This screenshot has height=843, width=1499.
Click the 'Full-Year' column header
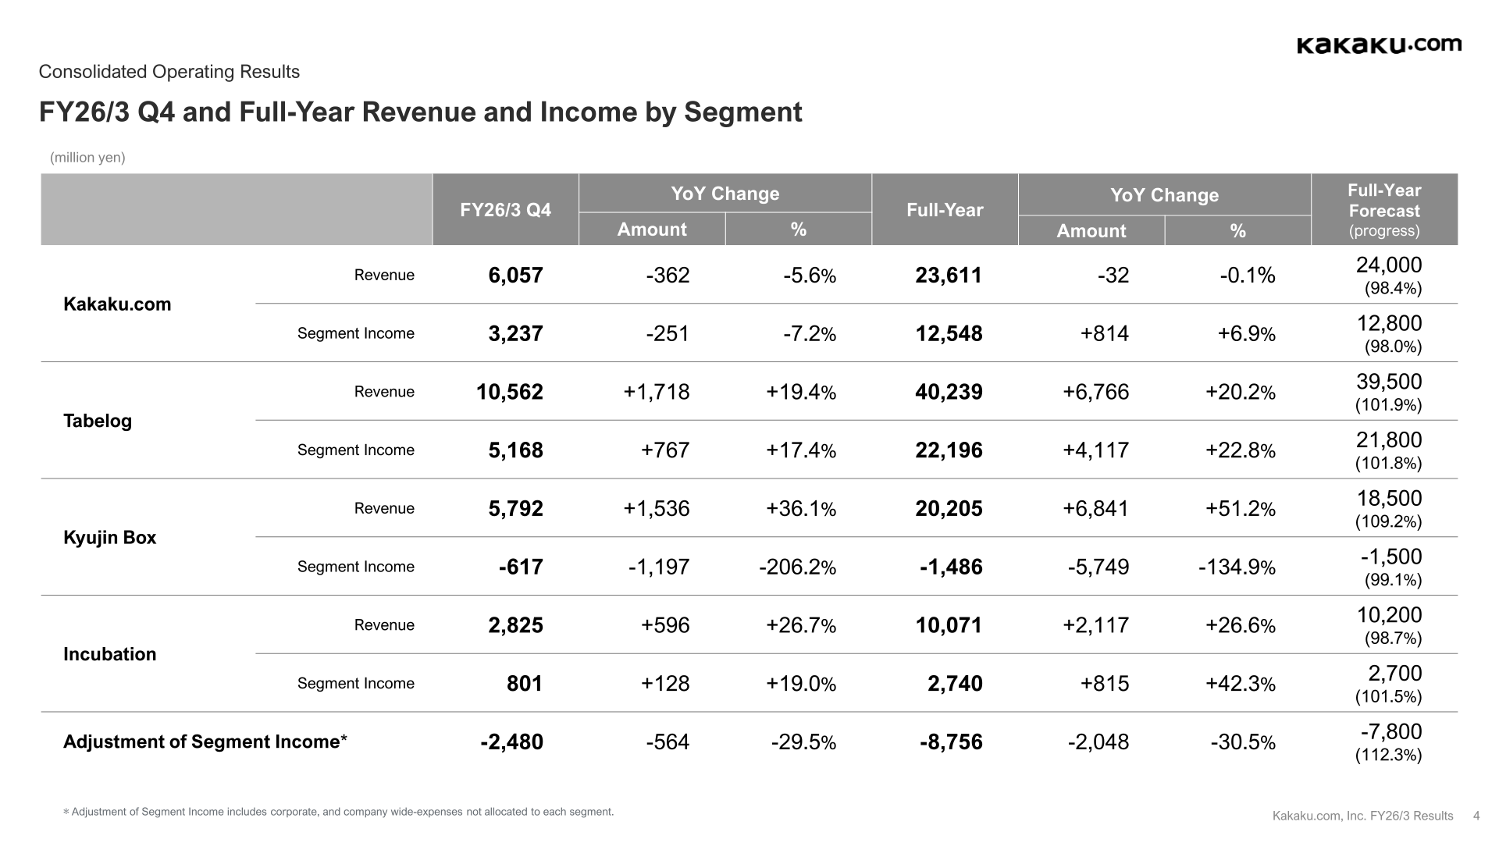click(x=945, y=210)
